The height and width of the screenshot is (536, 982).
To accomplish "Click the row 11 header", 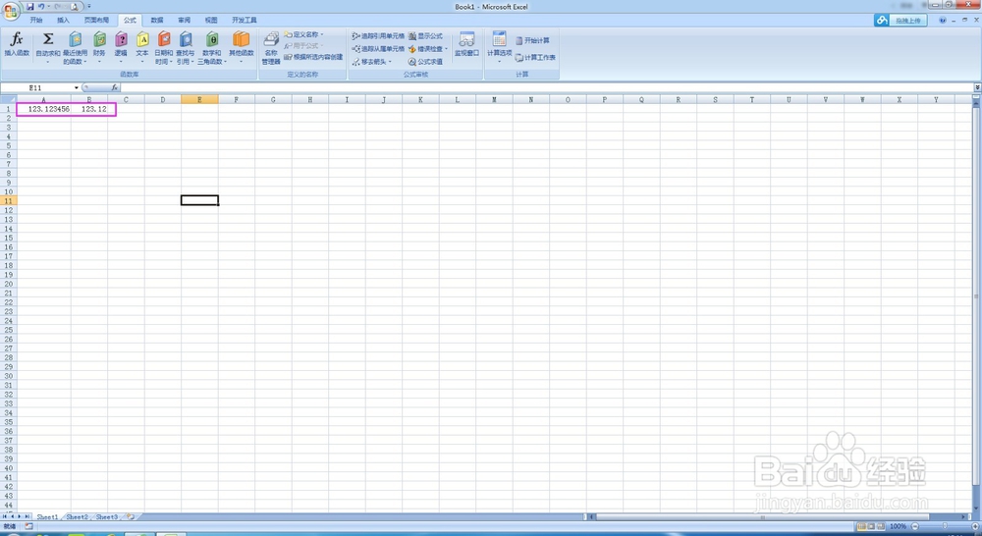I will point(9,200).
